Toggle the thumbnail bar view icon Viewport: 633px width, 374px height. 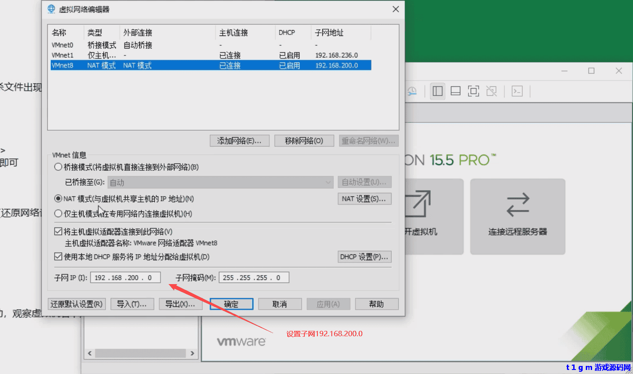(x=455, y=91)
